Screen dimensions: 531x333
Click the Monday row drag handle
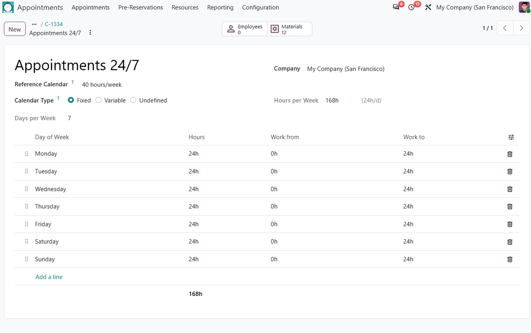click(26, 154)
